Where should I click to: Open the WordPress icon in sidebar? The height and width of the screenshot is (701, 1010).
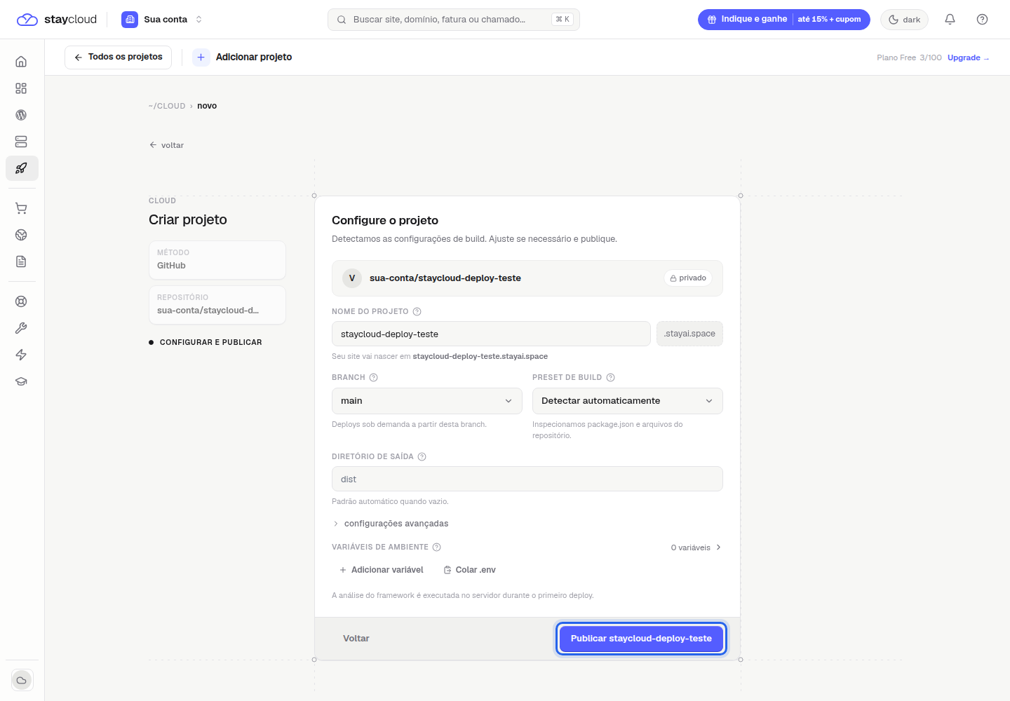point(21,115)
